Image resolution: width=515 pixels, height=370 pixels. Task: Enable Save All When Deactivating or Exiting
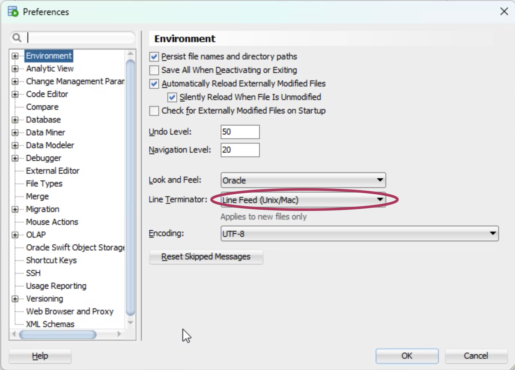154,70
